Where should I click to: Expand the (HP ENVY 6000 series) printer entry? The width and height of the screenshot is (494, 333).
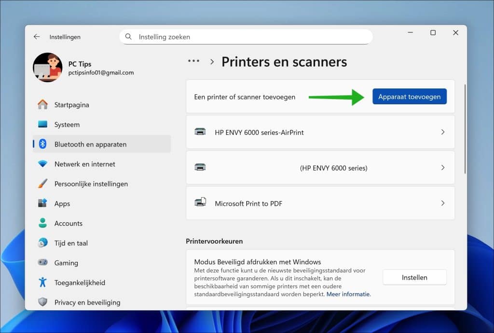[x=442, y=167]
